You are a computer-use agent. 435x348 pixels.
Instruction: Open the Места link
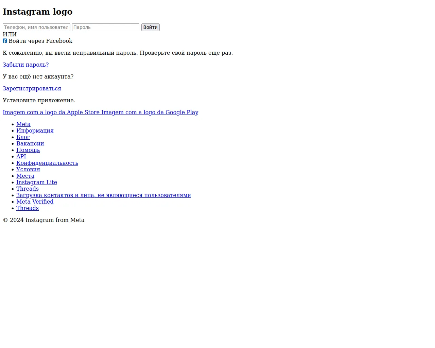coord(25,176)
